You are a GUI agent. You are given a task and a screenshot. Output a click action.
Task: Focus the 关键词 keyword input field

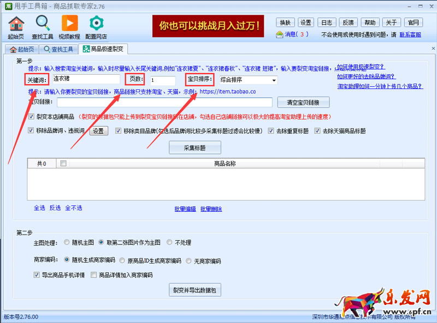(85, 79)
